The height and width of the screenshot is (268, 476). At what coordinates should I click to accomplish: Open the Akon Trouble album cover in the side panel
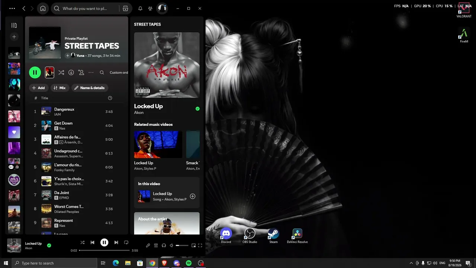click(x=167, y=65)
